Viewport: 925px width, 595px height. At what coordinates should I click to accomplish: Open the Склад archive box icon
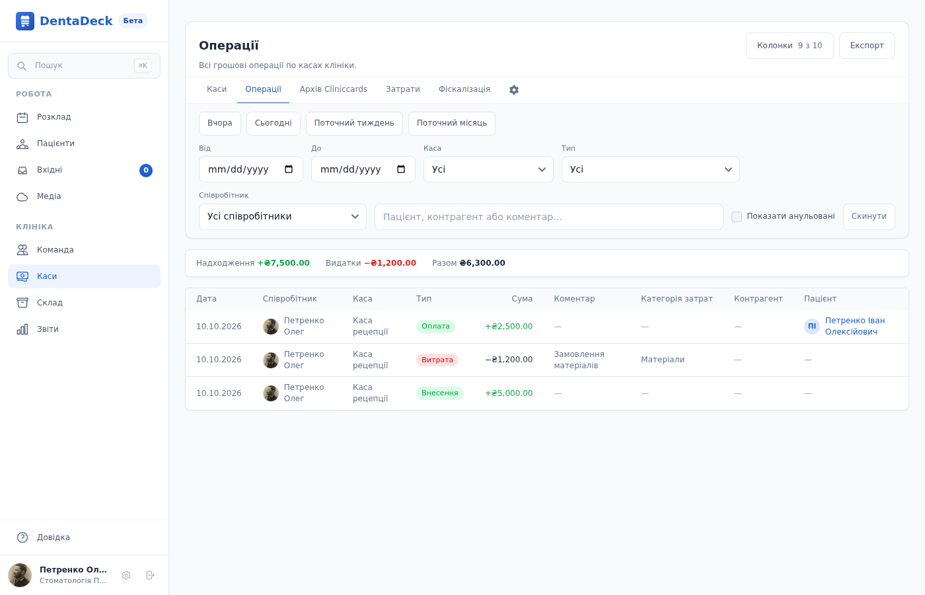[x=22, y=303]
